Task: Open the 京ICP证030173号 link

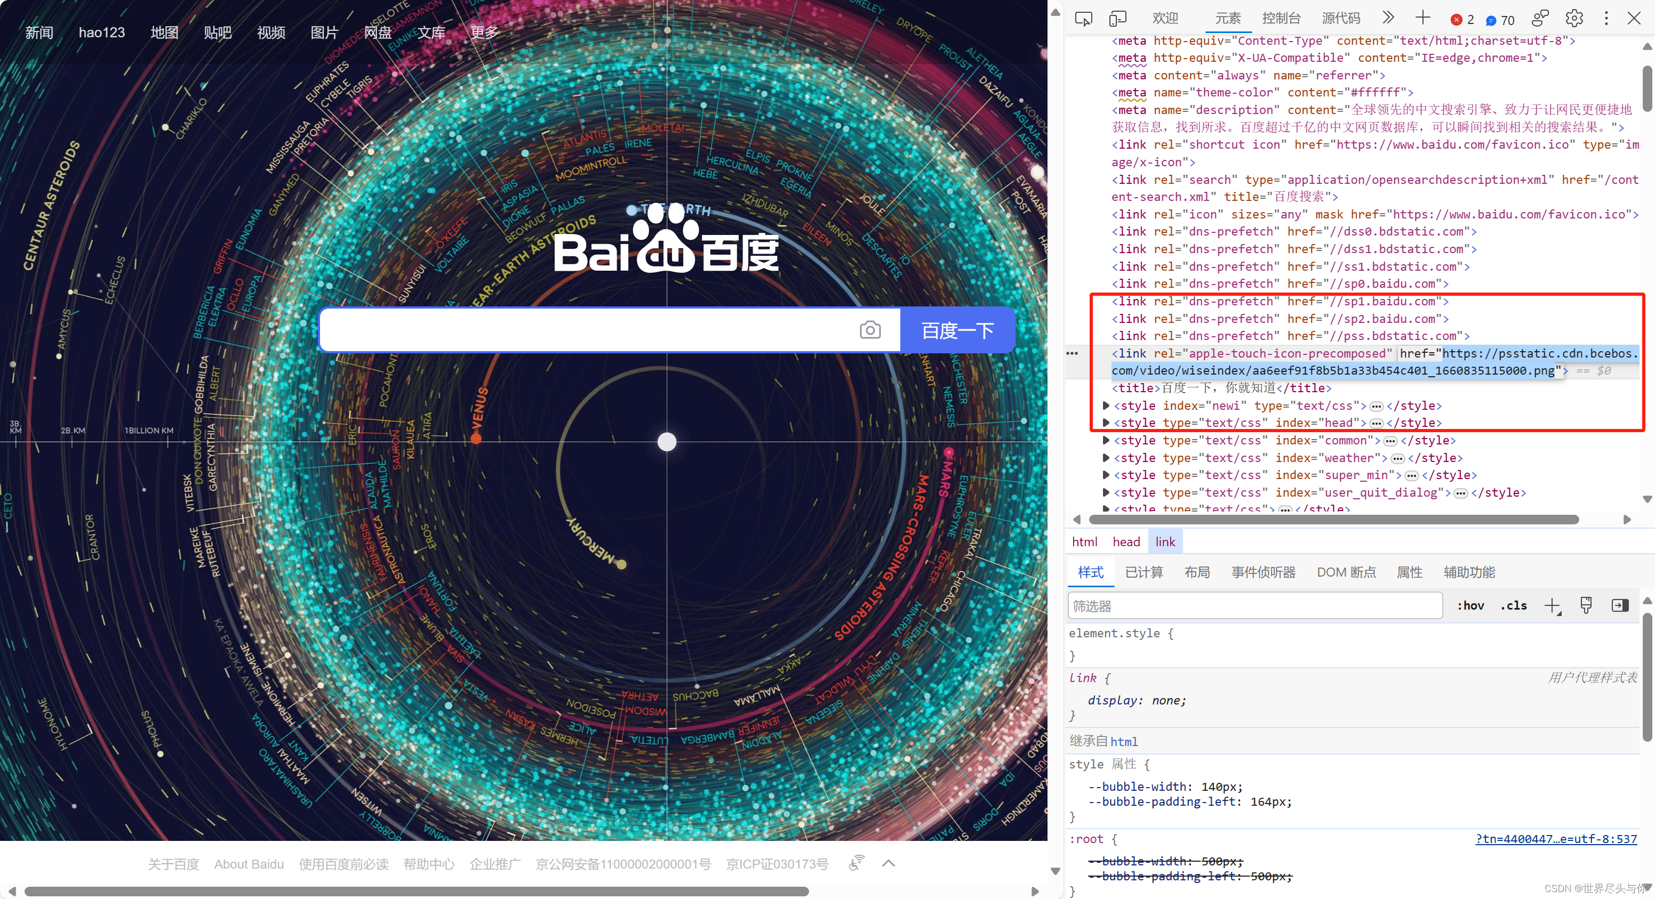Action: click(777, 864)
